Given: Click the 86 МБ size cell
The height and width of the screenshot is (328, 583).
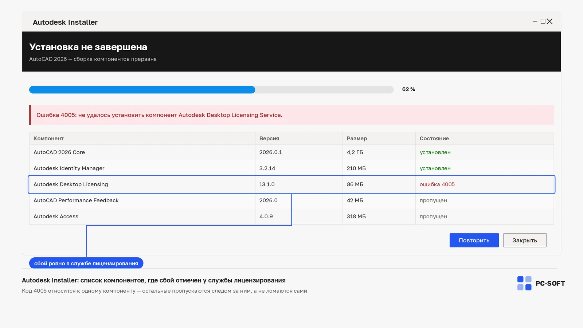Looking at the screenshot, I should tap(355, 184).
